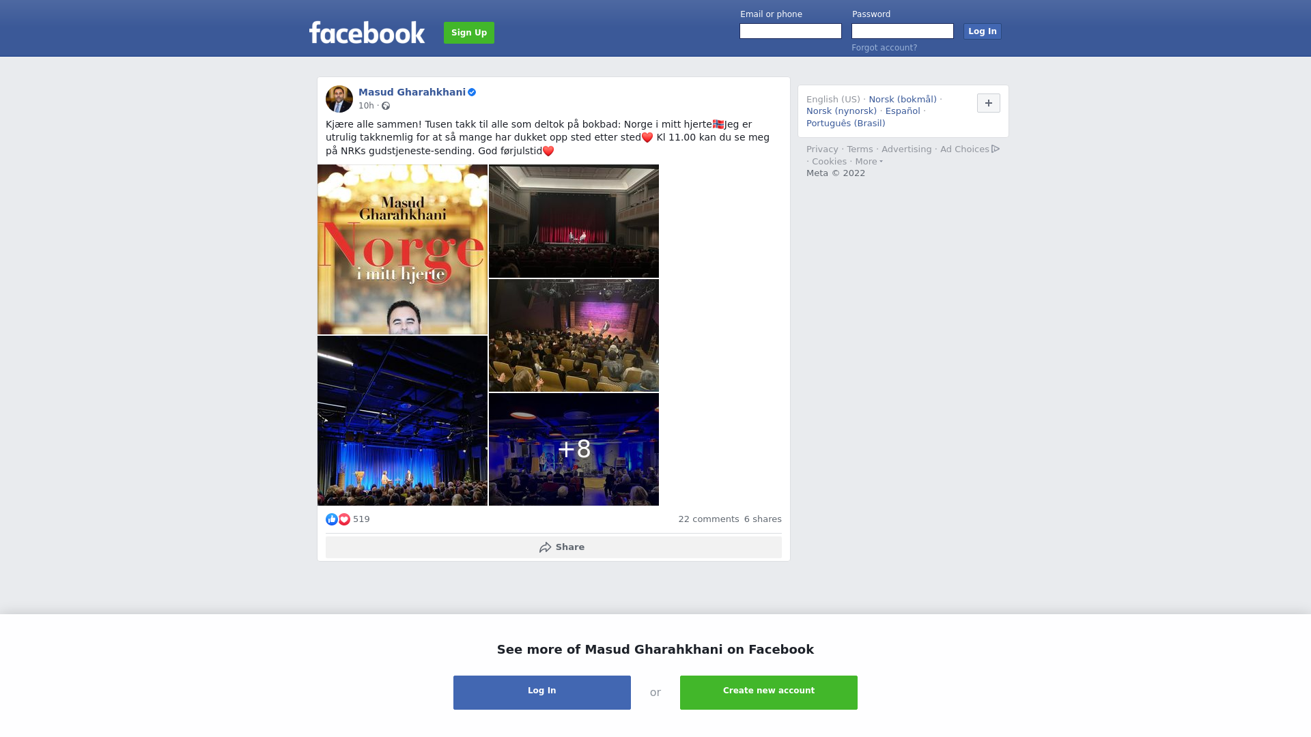Image resolution: width=1311 pixels, height=737 pixels.
Task: Click the Ad Choices triangle icon
Action: 996,149
